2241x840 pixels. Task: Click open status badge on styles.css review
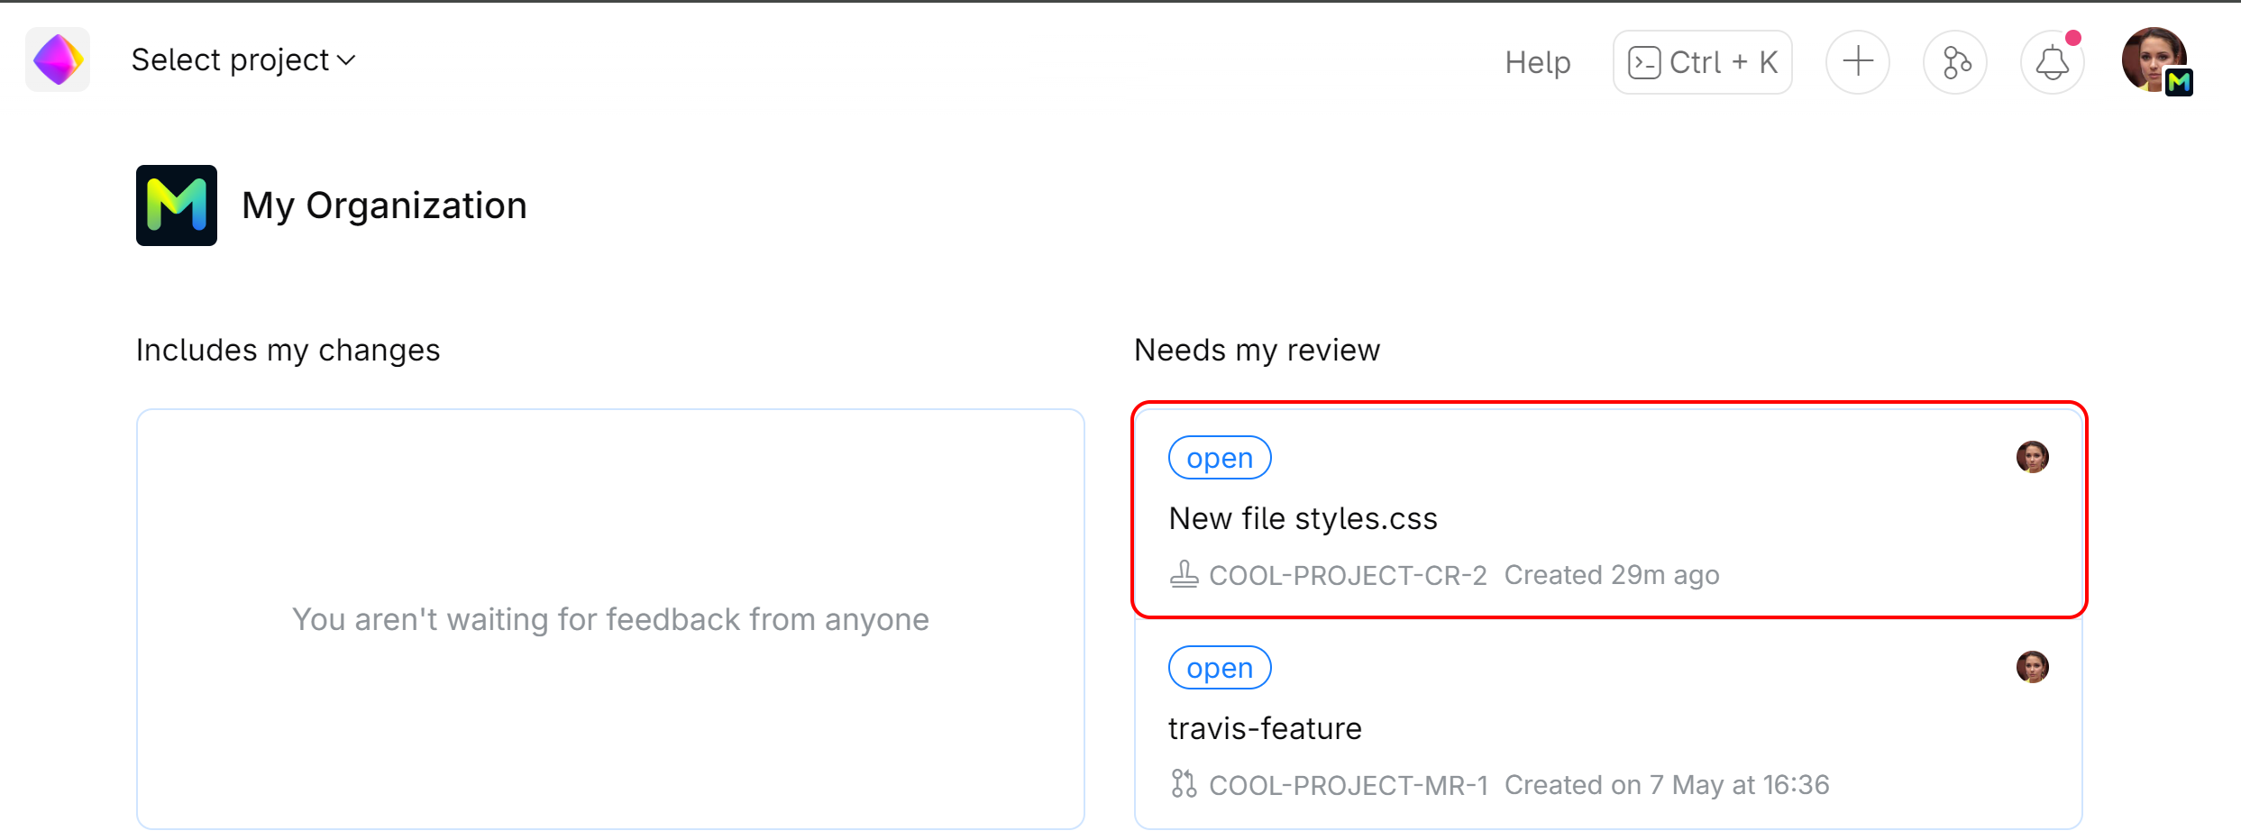click(1219, 458)
